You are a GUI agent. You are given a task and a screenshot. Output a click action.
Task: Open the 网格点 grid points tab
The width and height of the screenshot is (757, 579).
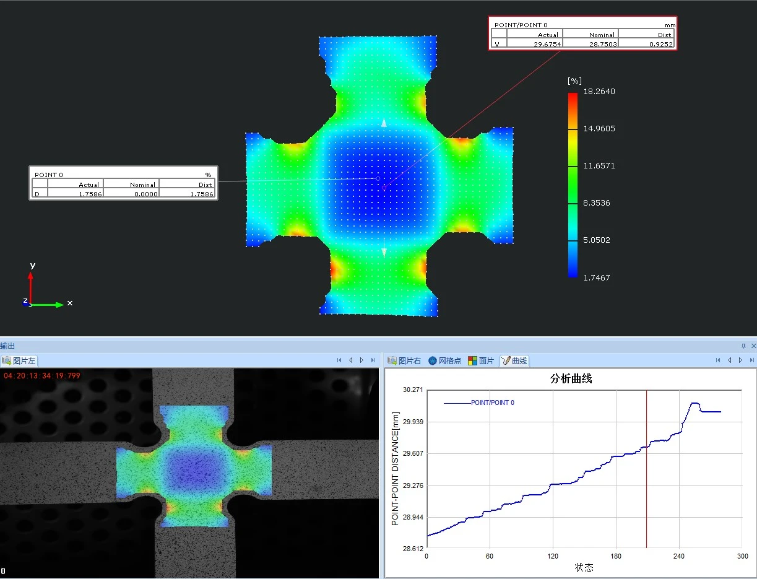pyautogui.click(x=445, y=360)
